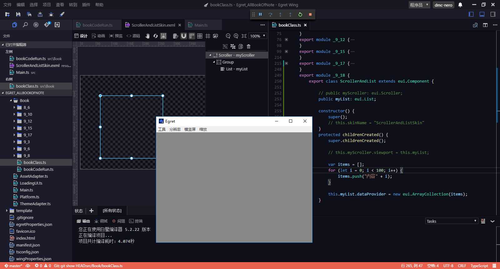Zoom out the designer canvas
Viewport: 500px width, 269px height.
228,36
